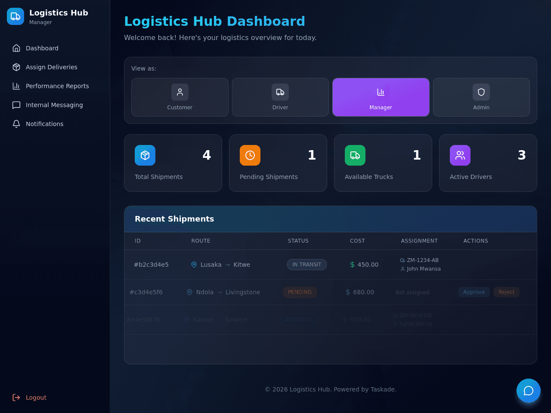This screenshot has width=551, height=413.
Task: Click the home icon beside Dashboard
Action: 16,48
